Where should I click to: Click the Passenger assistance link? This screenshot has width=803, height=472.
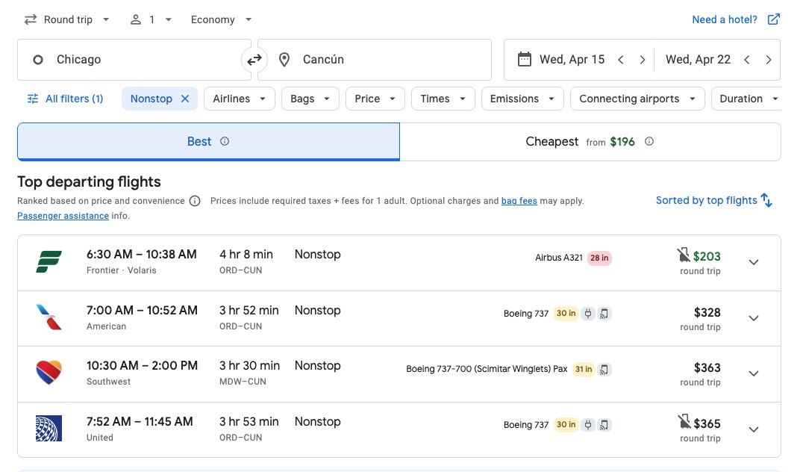63,216
